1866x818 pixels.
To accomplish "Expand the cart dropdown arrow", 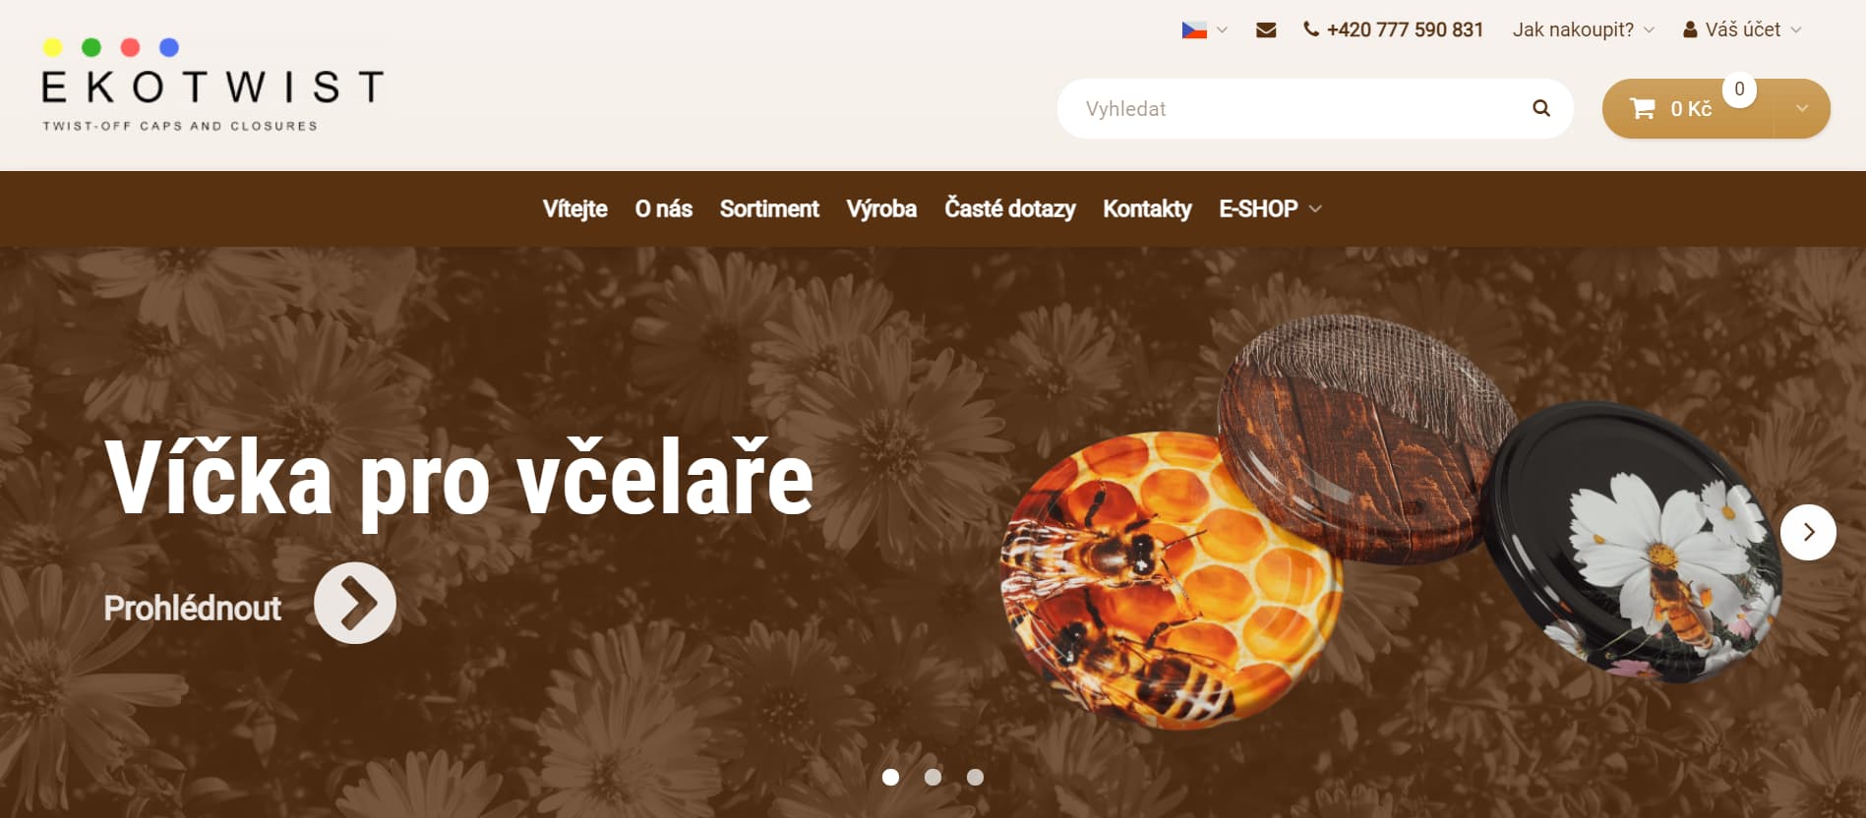I will pyautogui.click(x=1802, y=108).
